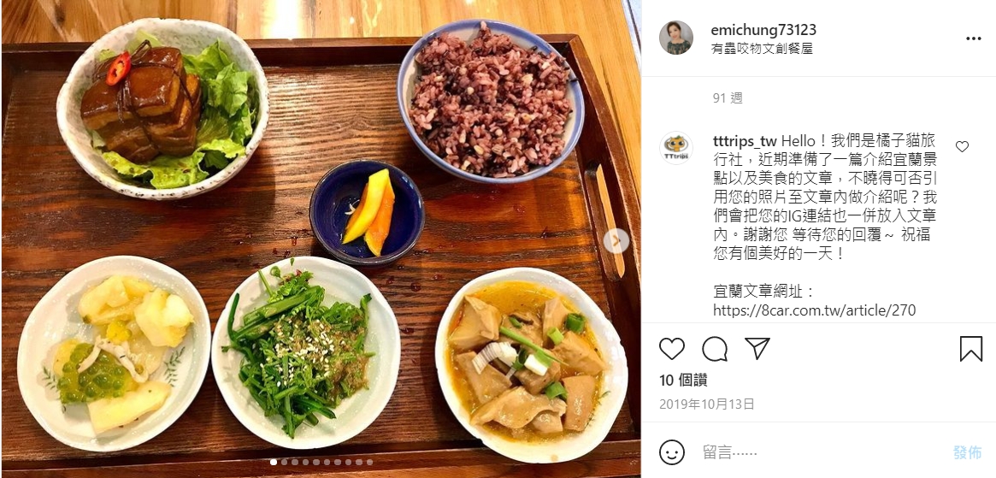Like tttrips_tw comment heart
This screenshot has width=996, height=478.
click(x=962, y=147)
